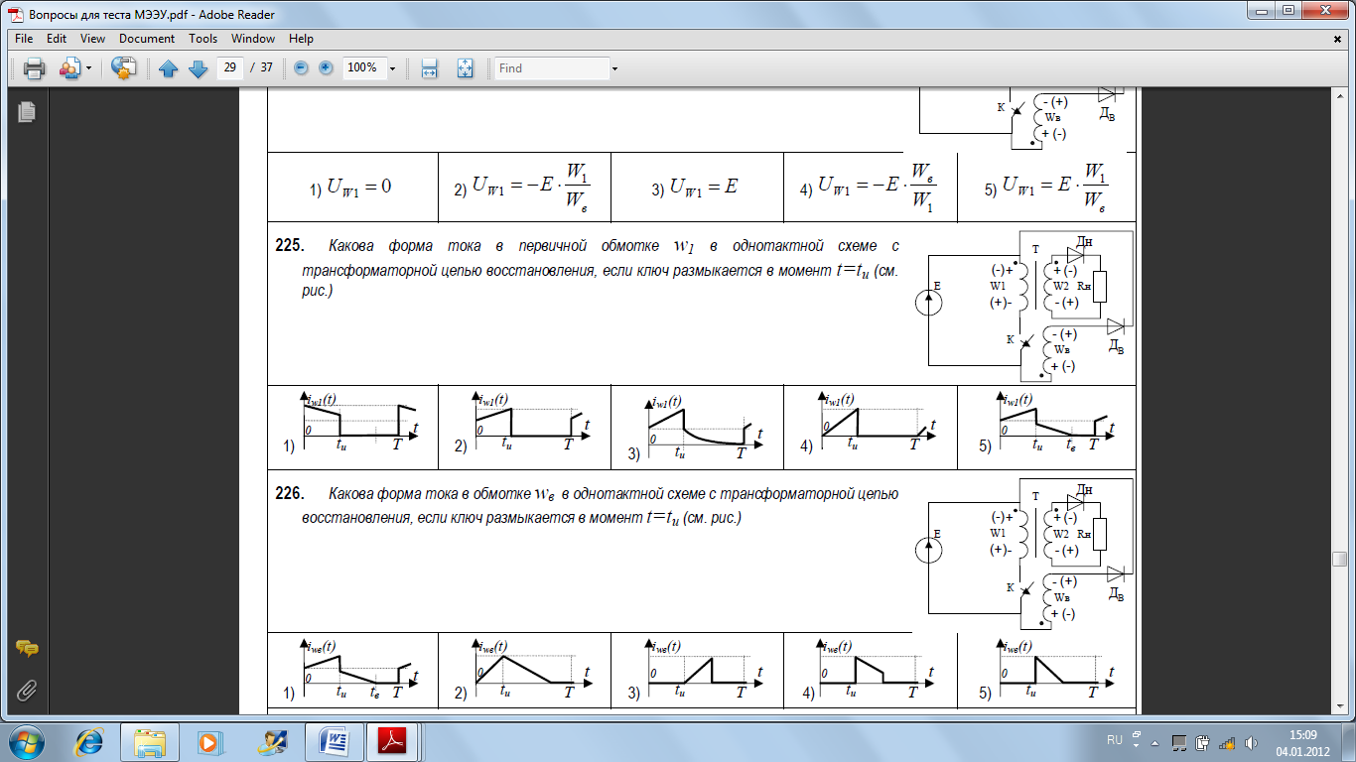Open the volume speaker tray icon
This screenshot has width=1356, height=762.
(x=1251, y=741)
